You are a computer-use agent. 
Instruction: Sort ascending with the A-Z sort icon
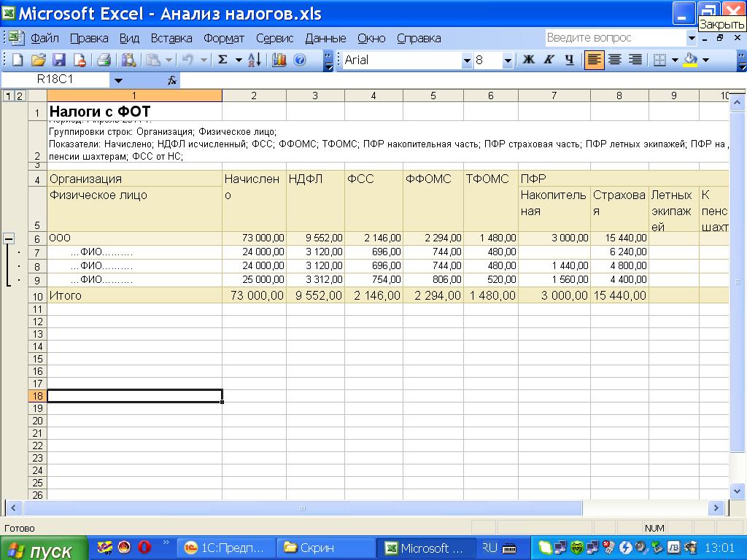click(x=254, y=61)
